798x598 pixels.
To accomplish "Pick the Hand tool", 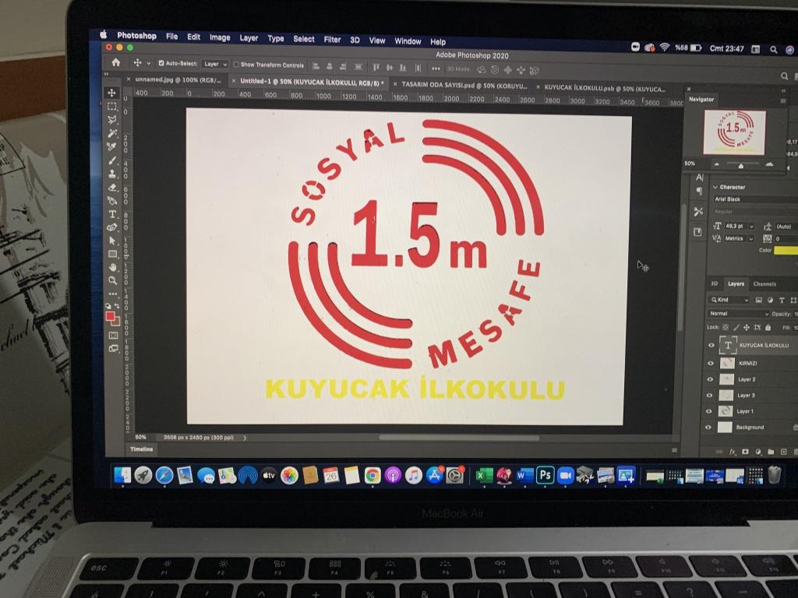I will (x=113, y=267).
